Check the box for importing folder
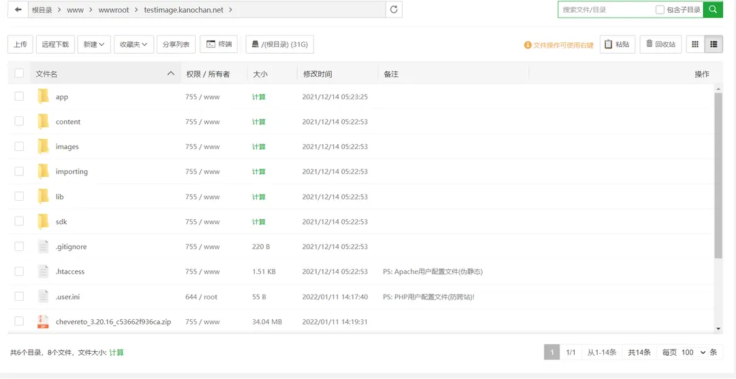This screenshot has height=379, width=736. (x=19, y=171)
